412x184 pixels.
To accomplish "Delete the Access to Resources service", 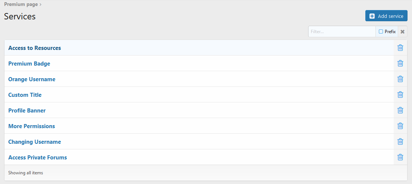I will (x=400, y=48).
